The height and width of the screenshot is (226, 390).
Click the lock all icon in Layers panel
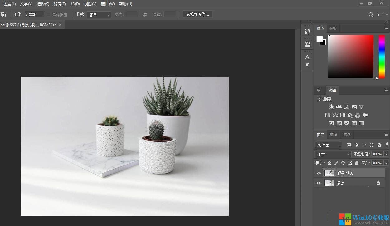[357, 163]
